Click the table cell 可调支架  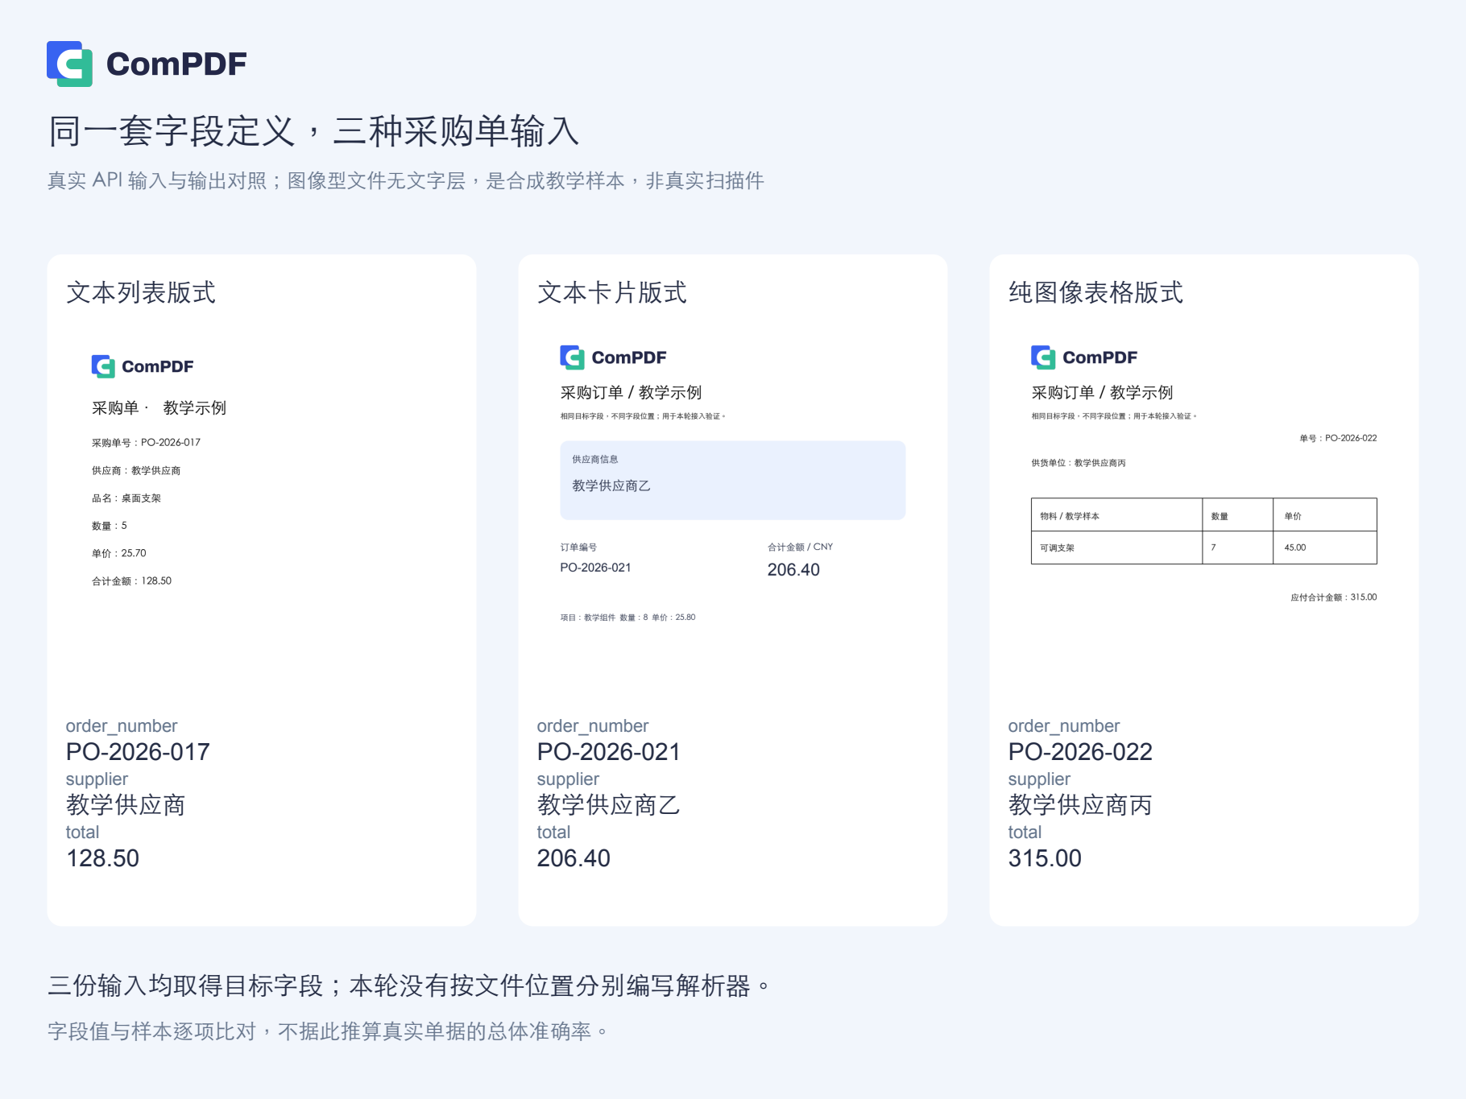(1116, 547)
